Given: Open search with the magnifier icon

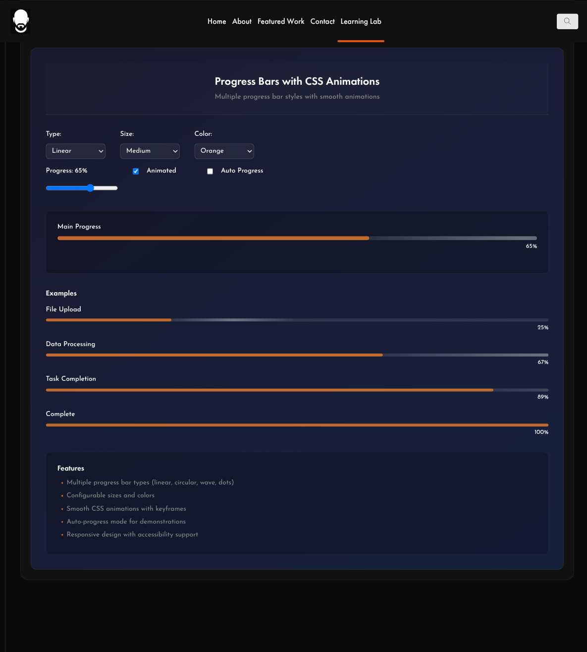Looking at the screenshot, I should tap(567, 21).
